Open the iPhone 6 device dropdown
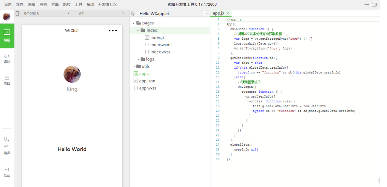This screenshot has width=387, height=187. coord(47,13)
